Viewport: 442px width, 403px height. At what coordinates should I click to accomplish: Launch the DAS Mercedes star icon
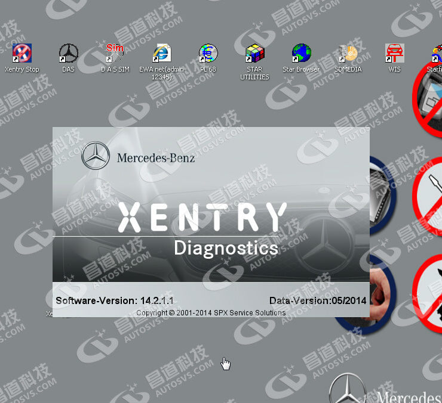click(x=69, y=53)
